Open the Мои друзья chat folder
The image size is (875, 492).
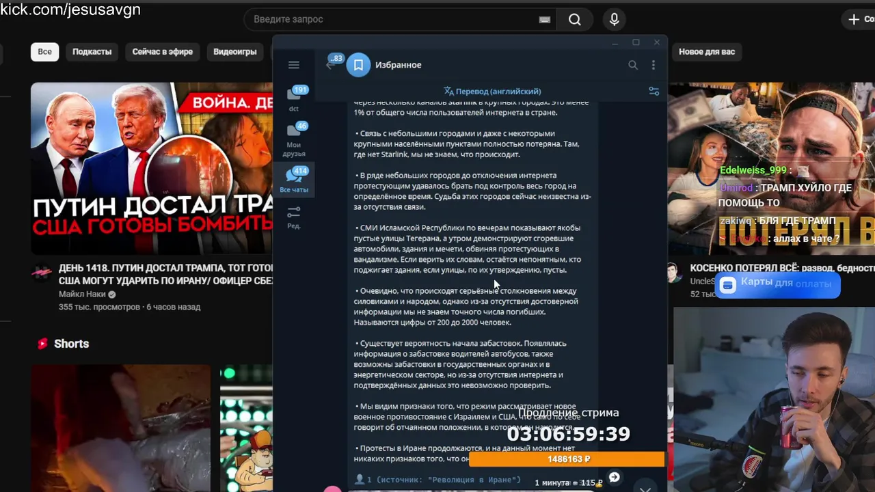click(x=294, y=140)
